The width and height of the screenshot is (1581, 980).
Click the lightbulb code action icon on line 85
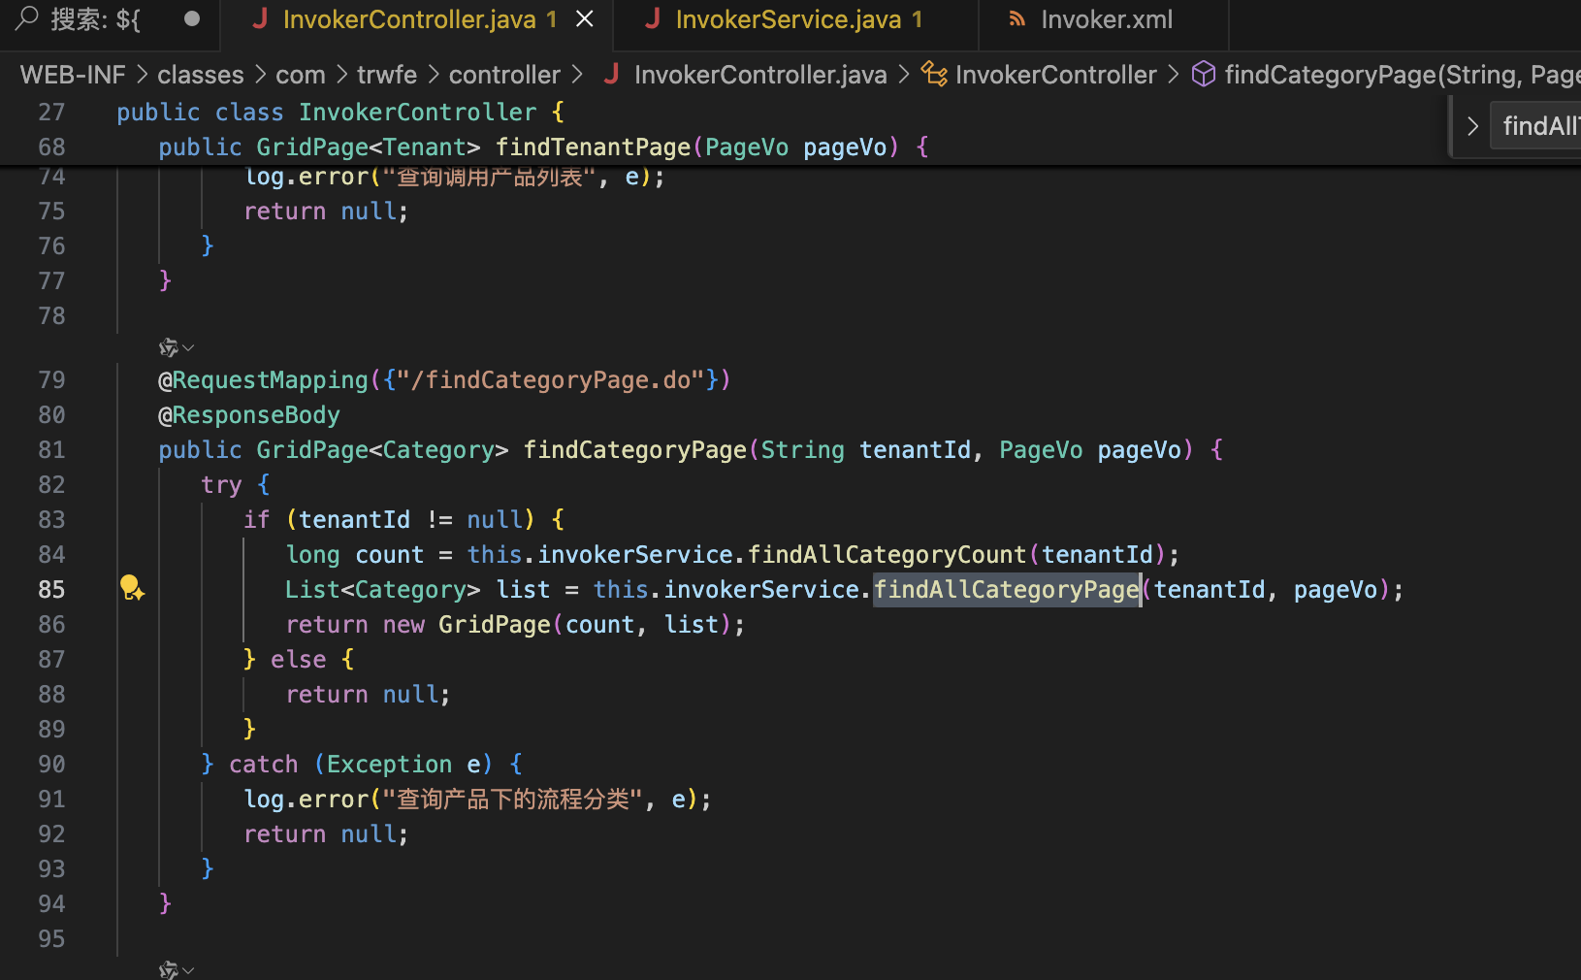point(132,588)
